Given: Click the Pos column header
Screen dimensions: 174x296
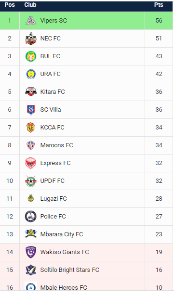Looking at the screenshot, I should tap(10, 5).
